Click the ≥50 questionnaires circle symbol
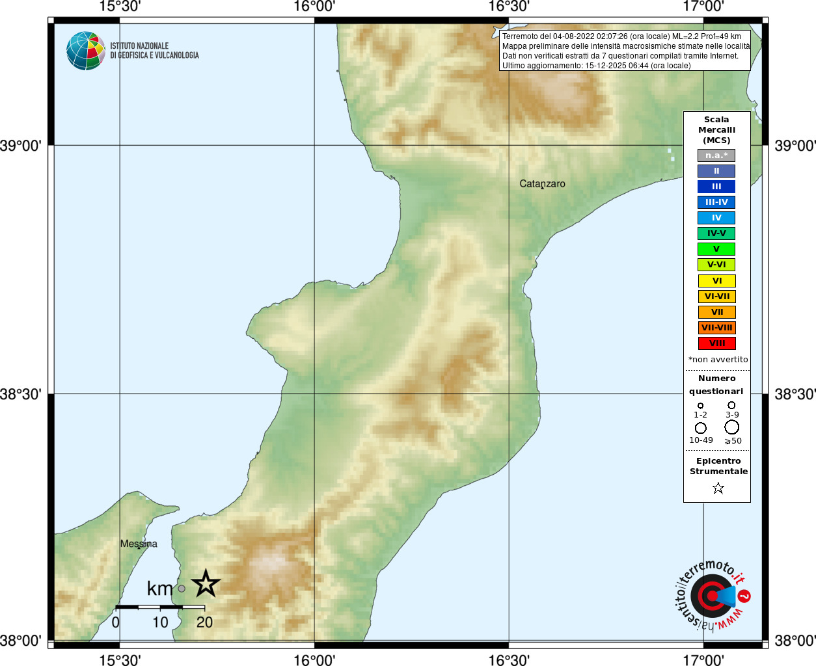 (732, 427)
